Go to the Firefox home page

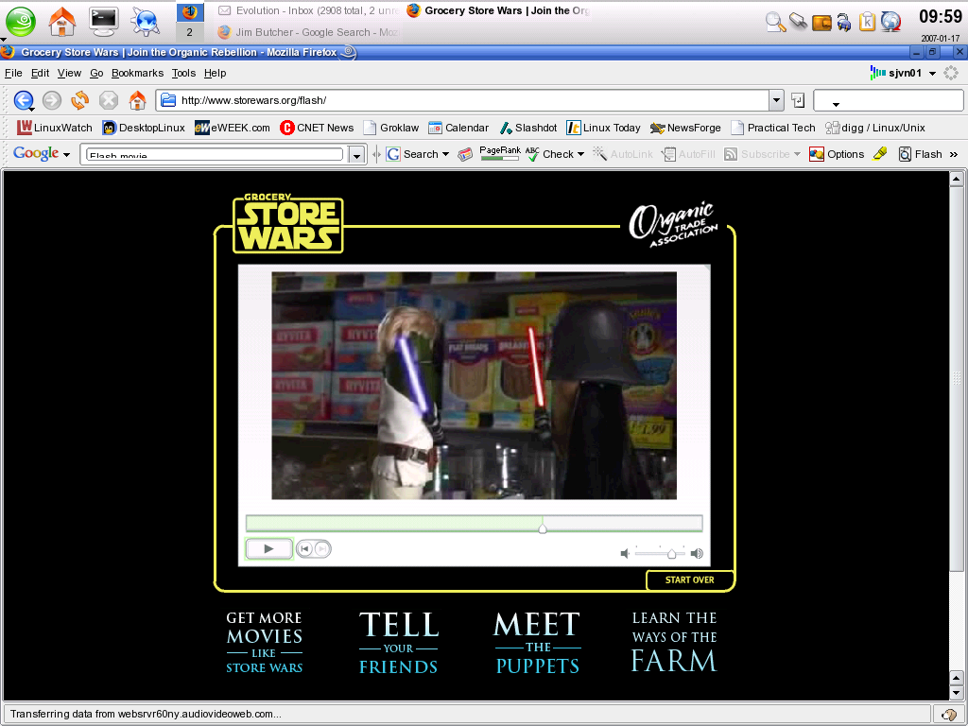click(x=137, y=100)
